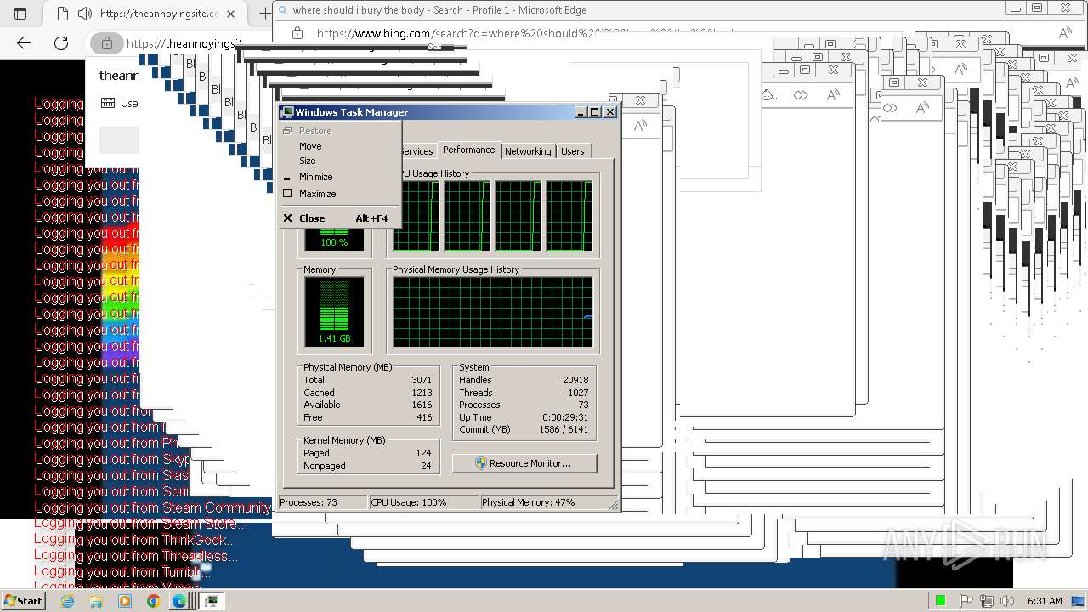1088x612 pixels.
Task: Select Minimize in the system menu
Action: click(x=340, y=177)
